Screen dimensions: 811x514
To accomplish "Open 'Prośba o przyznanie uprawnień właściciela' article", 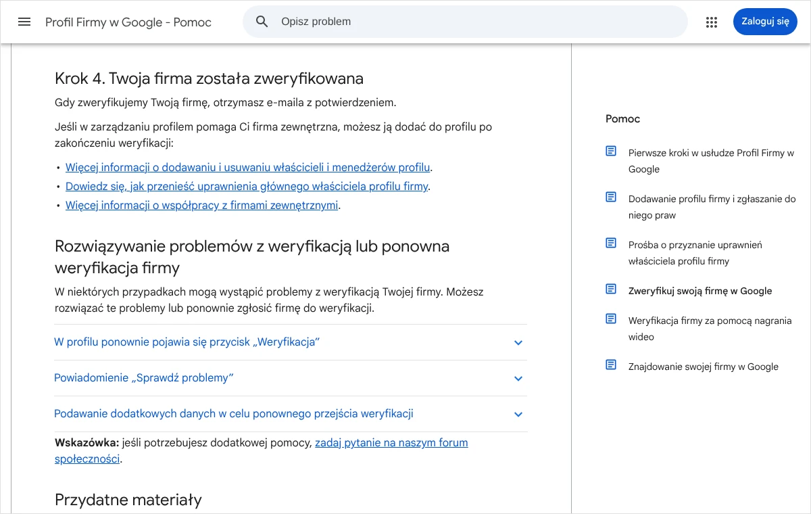I will pyautogui.click(x=695, y=253).
